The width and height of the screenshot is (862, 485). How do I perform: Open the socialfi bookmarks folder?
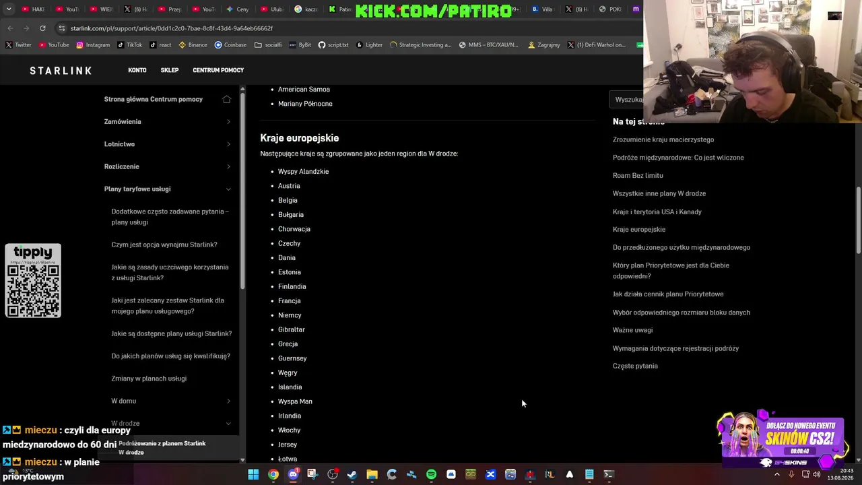pyautogui.click(x=268, y=45)
